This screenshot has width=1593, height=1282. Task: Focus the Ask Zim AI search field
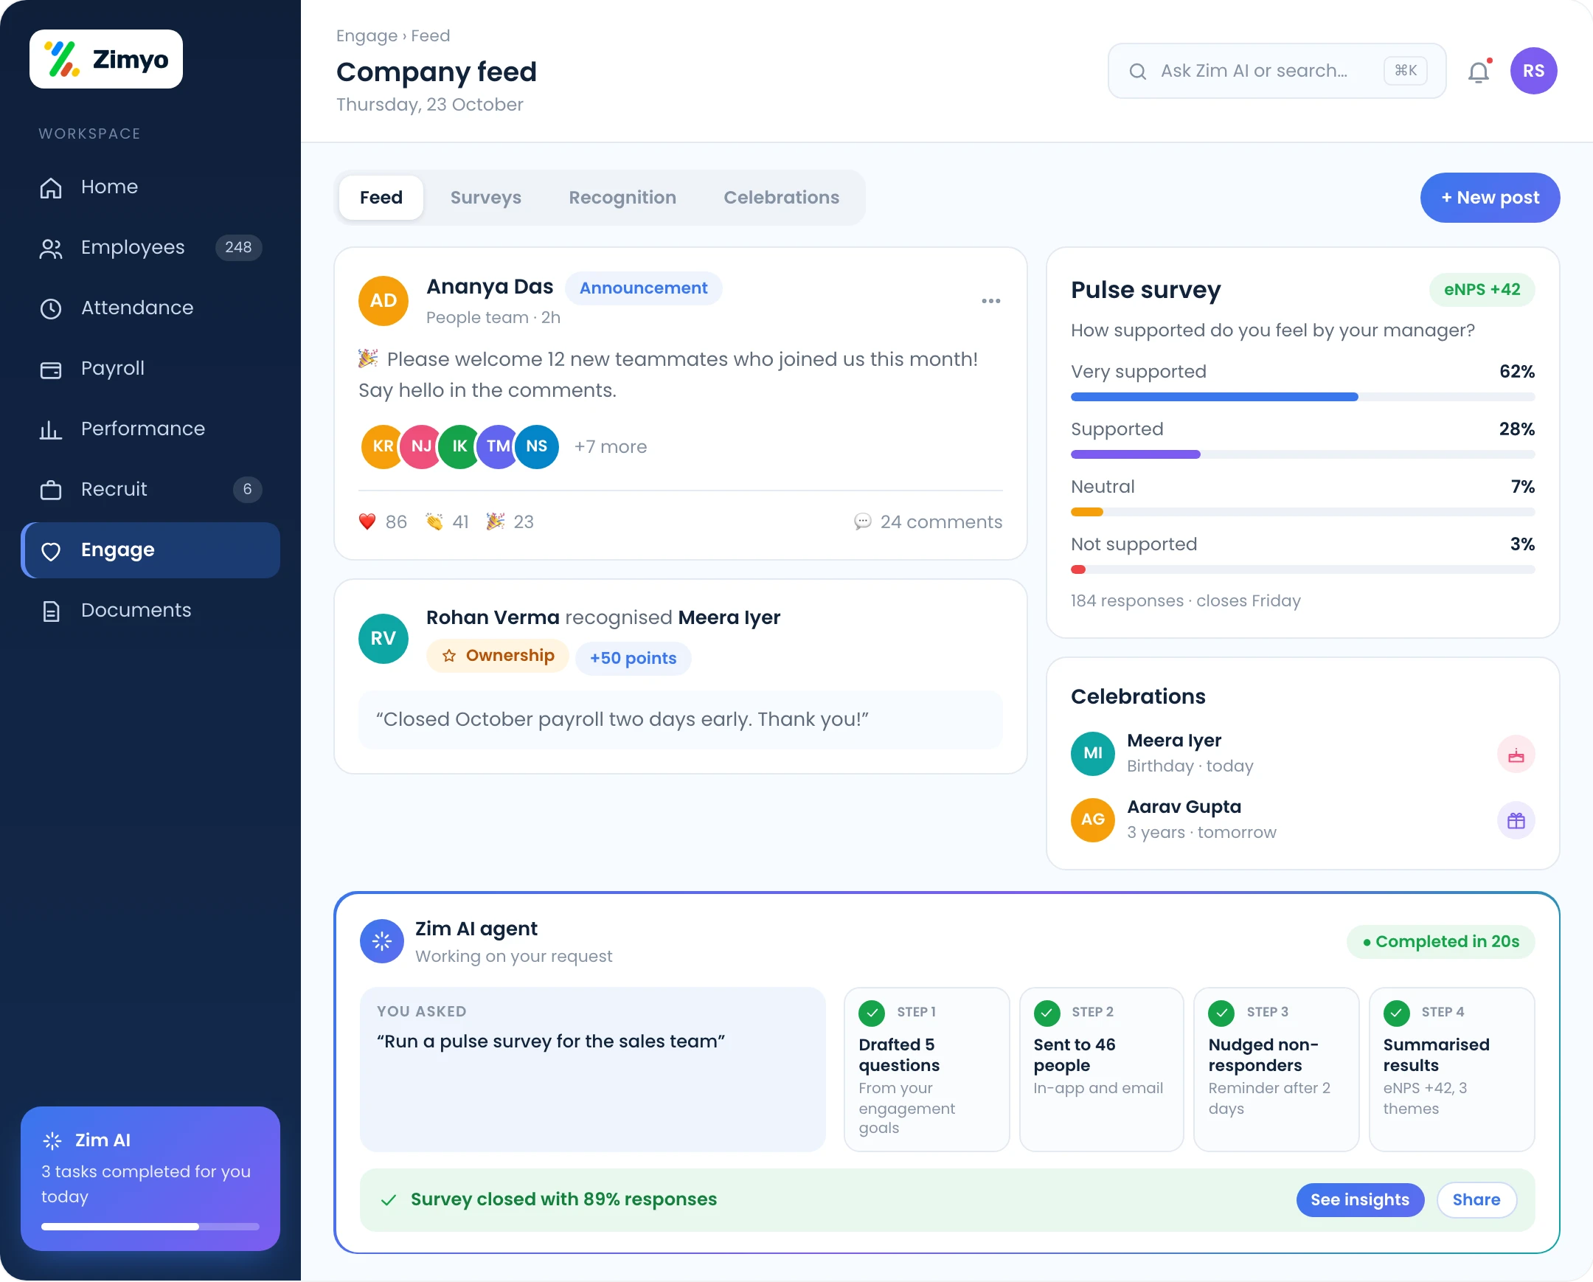pos(1277,71)
